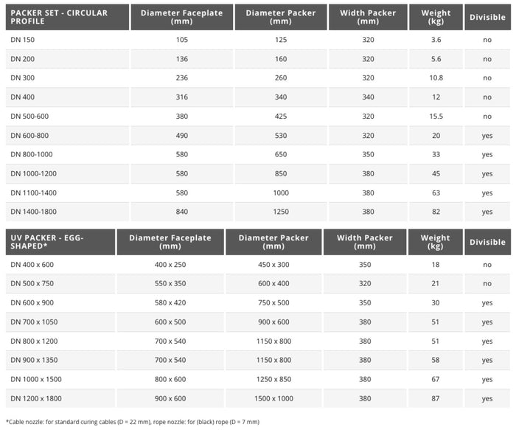Click the DN 500-600 row label
The image size is (516, 430).
[x=29, y=117]
